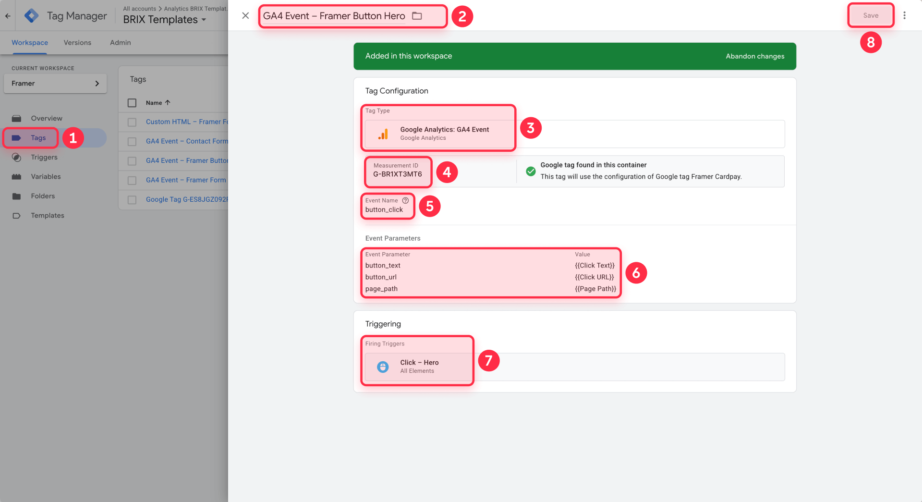
Task: Click Abandon changes in green banner
Action: [755, 56]
